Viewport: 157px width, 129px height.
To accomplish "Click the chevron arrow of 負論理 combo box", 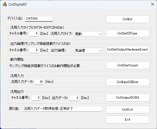I will [x=100, y=51].
